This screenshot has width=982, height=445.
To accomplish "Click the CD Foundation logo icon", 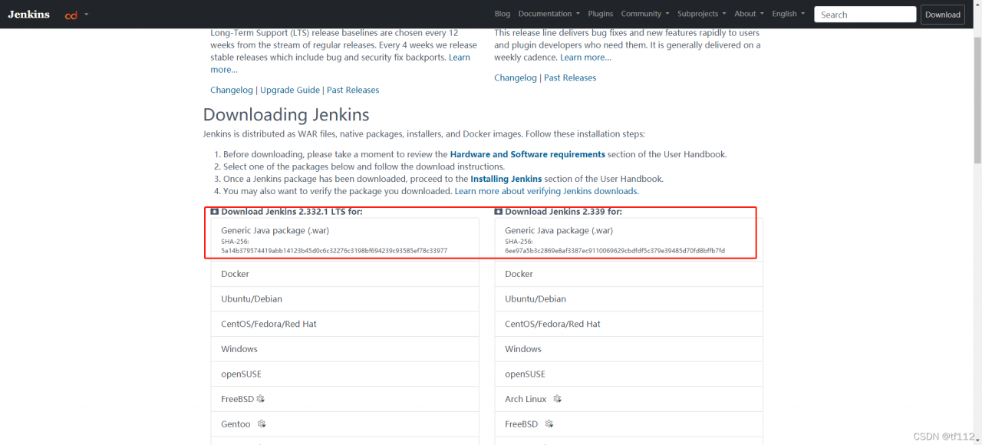I will click(x=71, y=15).
